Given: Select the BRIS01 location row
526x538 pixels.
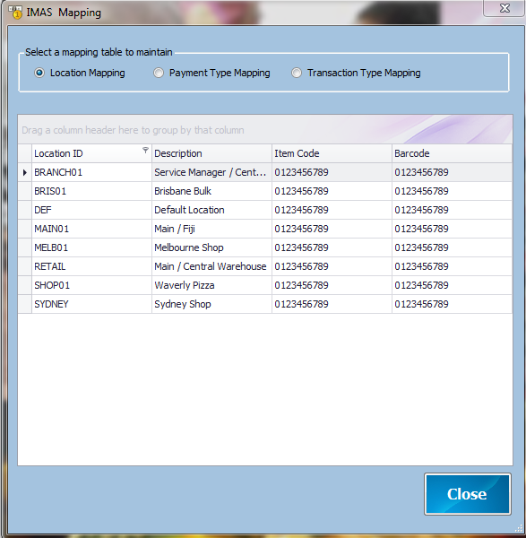Looking at the screenshot, I should tap(265, 191).
